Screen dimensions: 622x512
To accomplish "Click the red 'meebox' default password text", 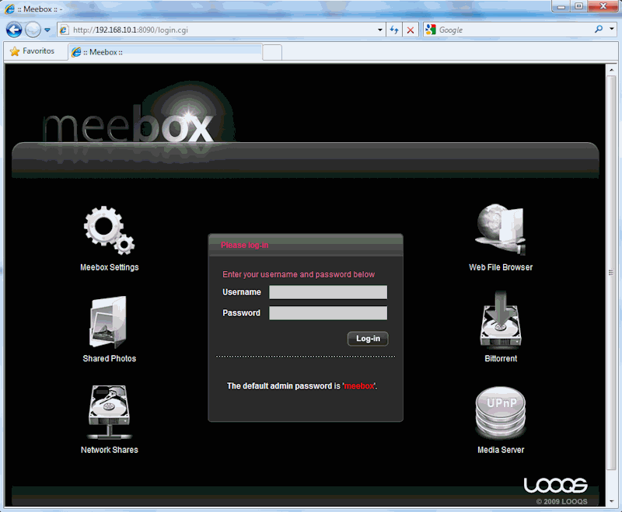I will coord(359,386).
